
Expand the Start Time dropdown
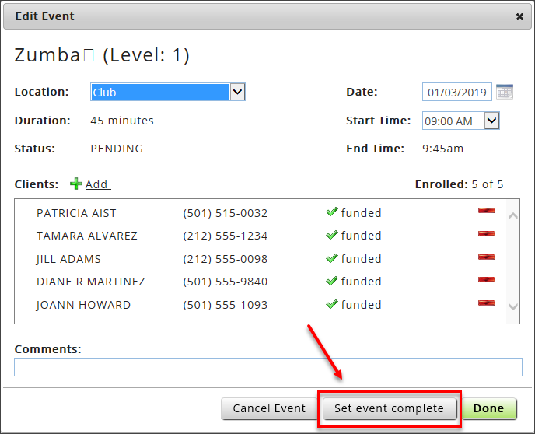(x=491, y=121)
